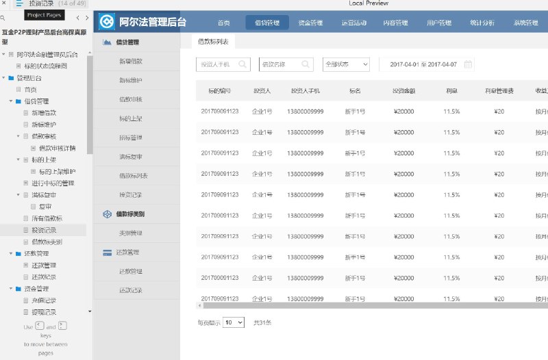Go to next page with right arrow

[x=87, y=18]
